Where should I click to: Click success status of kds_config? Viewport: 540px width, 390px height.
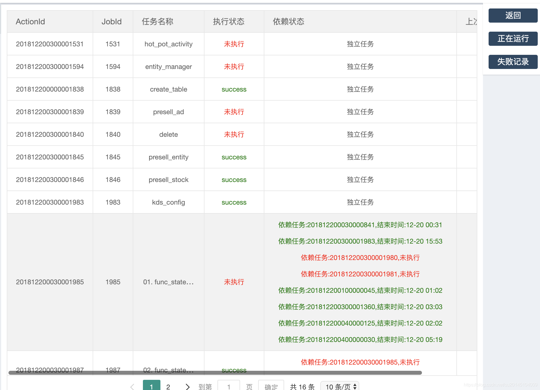[234, 202]
